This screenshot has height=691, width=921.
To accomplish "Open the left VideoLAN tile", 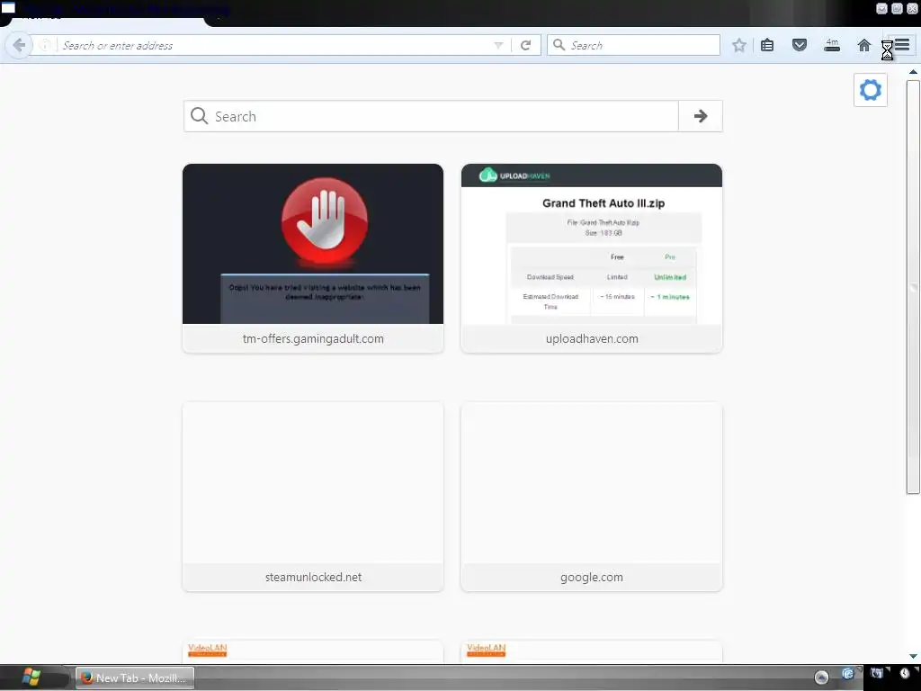I will pos(313,651).
